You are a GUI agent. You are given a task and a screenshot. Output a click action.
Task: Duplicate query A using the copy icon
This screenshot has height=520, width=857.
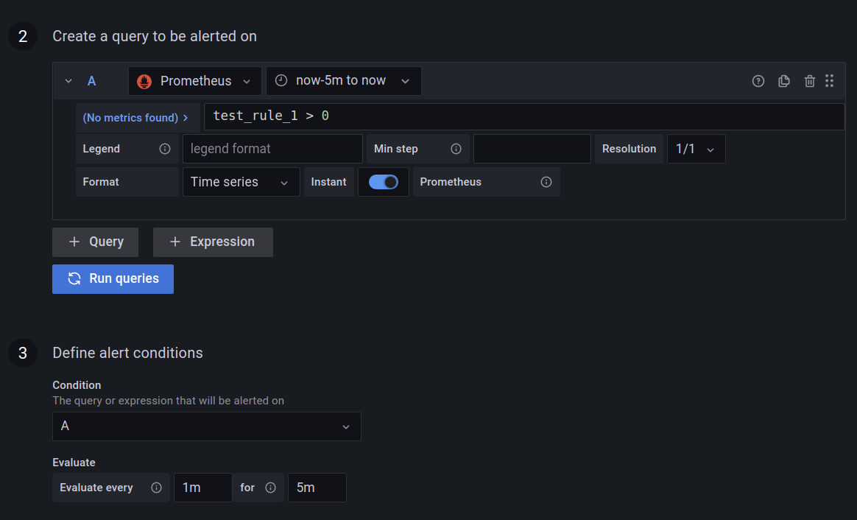[x=783, y=81]
